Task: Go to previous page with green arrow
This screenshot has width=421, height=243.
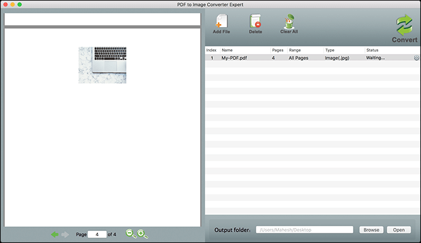Action: pyautogui.click(x=55, y=234)
